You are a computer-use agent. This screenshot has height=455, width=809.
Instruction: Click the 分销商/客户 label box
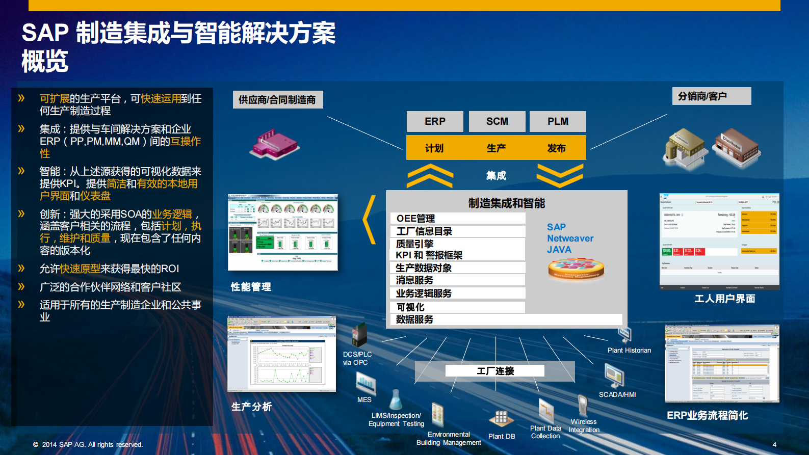(712, 96)
